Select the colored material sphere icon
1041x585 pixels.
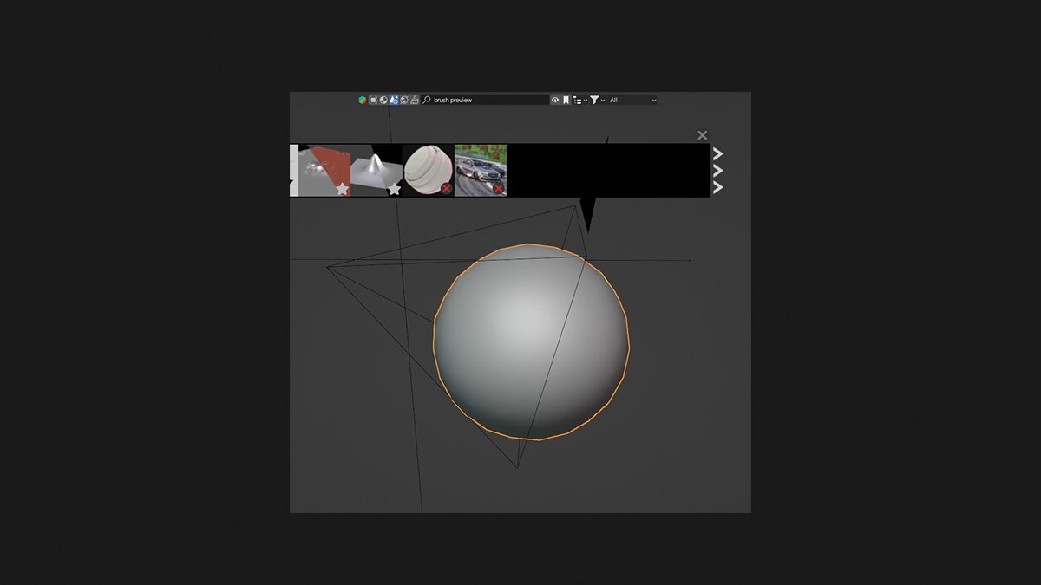(362, 100)
